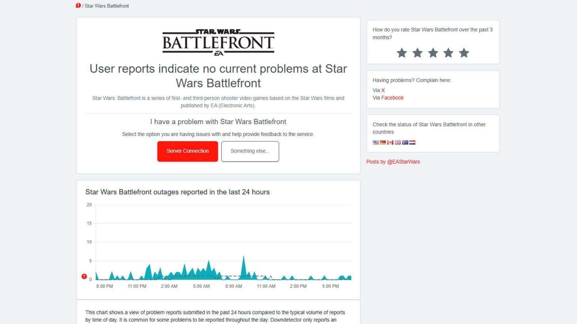
Task: Open the United States status via US flag
Action: [x=375, y=142]
